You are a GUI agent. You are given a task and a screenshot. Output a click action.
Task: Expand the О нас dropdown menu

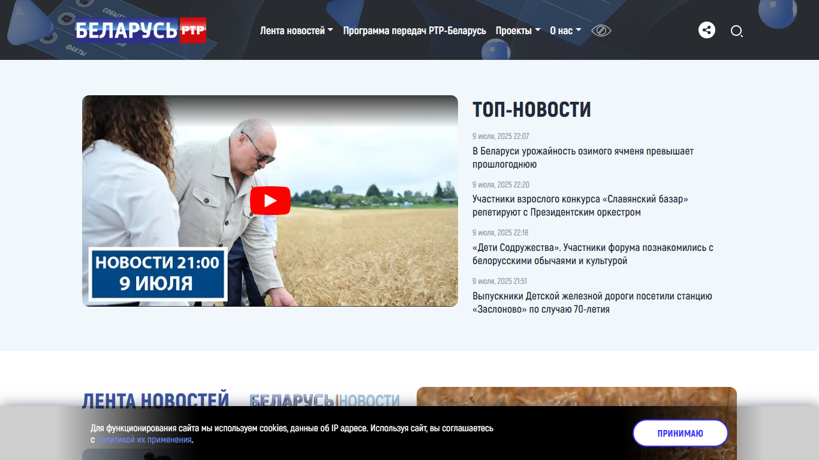coord(565,31)
